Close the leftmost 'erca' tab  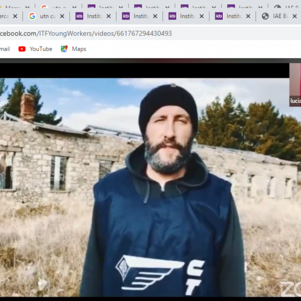(15, 16)
